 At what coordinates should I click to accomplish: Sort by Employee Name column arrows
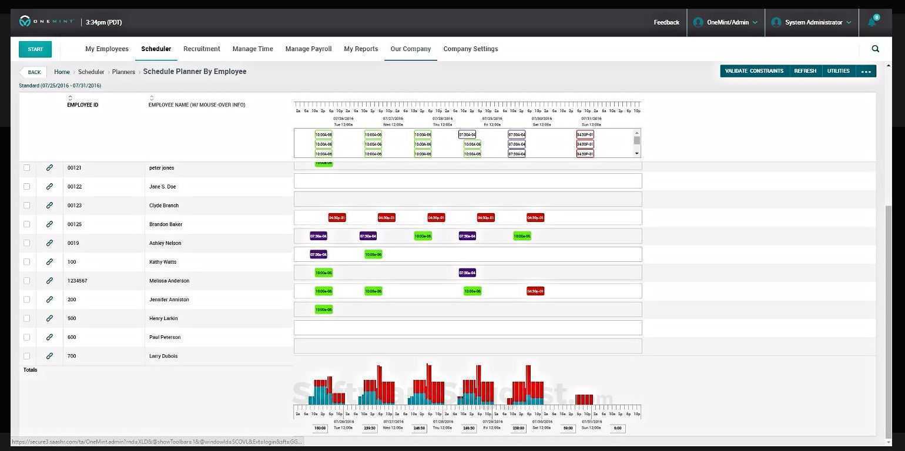point(152,98)
